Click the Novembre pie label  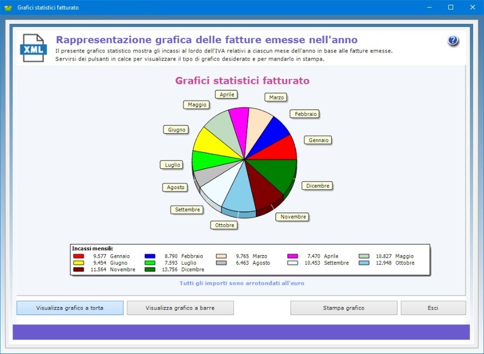[x=293, y=217]
